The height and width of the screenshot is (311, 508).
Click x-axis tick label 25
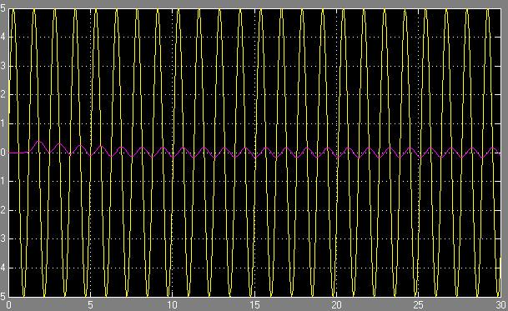419,305
